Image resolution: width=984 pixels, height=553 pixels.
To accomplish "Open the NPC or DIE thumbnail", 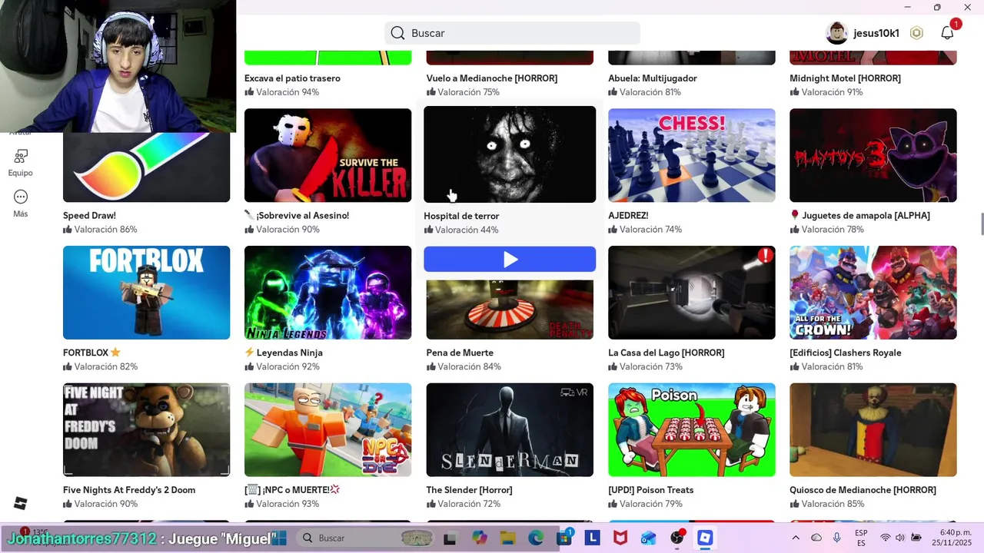I will pyautogui.click(x=327, y=430).
